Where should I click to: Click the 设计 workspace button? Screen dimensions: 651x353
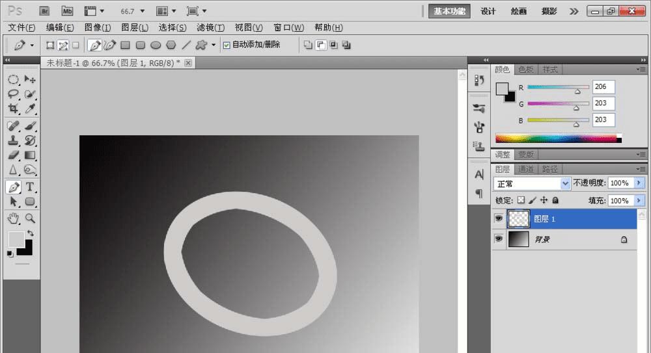488,11
